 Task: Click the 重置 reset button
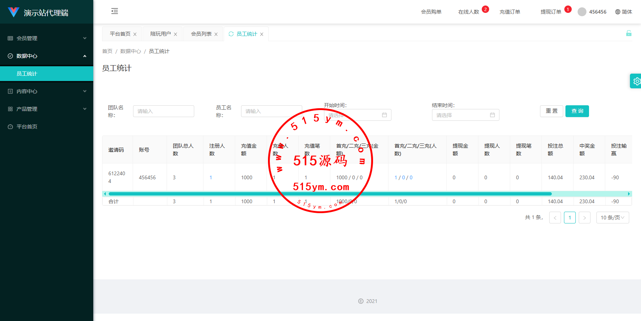(551, 111)
